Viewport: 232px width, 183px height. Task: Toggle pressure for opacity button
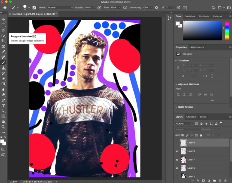pyautogui.click(x=99, y=8)
